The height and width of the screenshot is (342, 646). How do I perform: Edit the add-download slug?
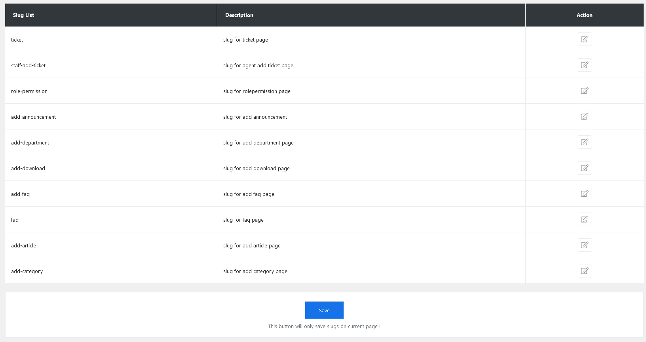point(584,168)
